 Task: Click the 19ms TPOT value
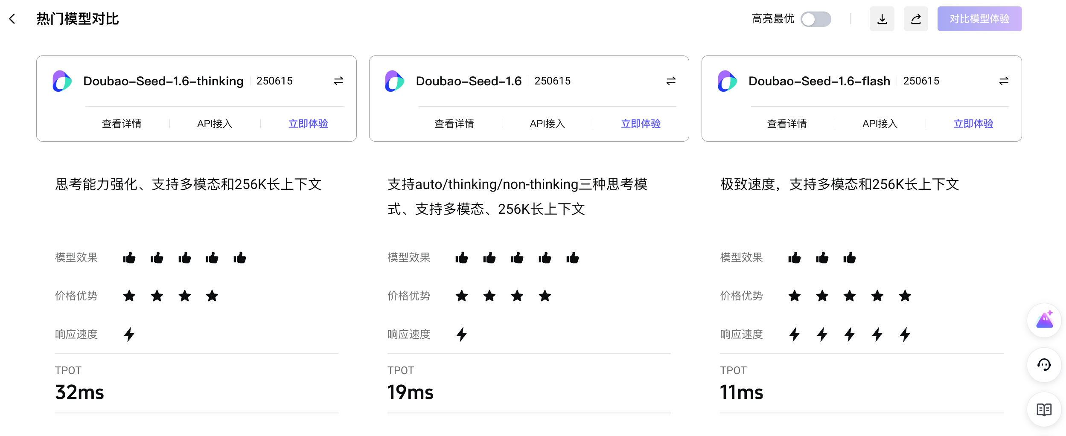coord(411,392)
